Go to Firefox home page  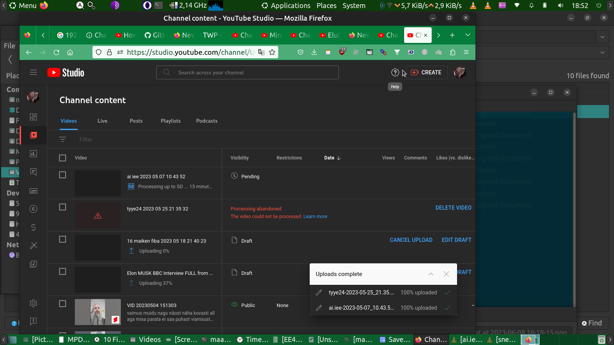click(x=70, y=53)
